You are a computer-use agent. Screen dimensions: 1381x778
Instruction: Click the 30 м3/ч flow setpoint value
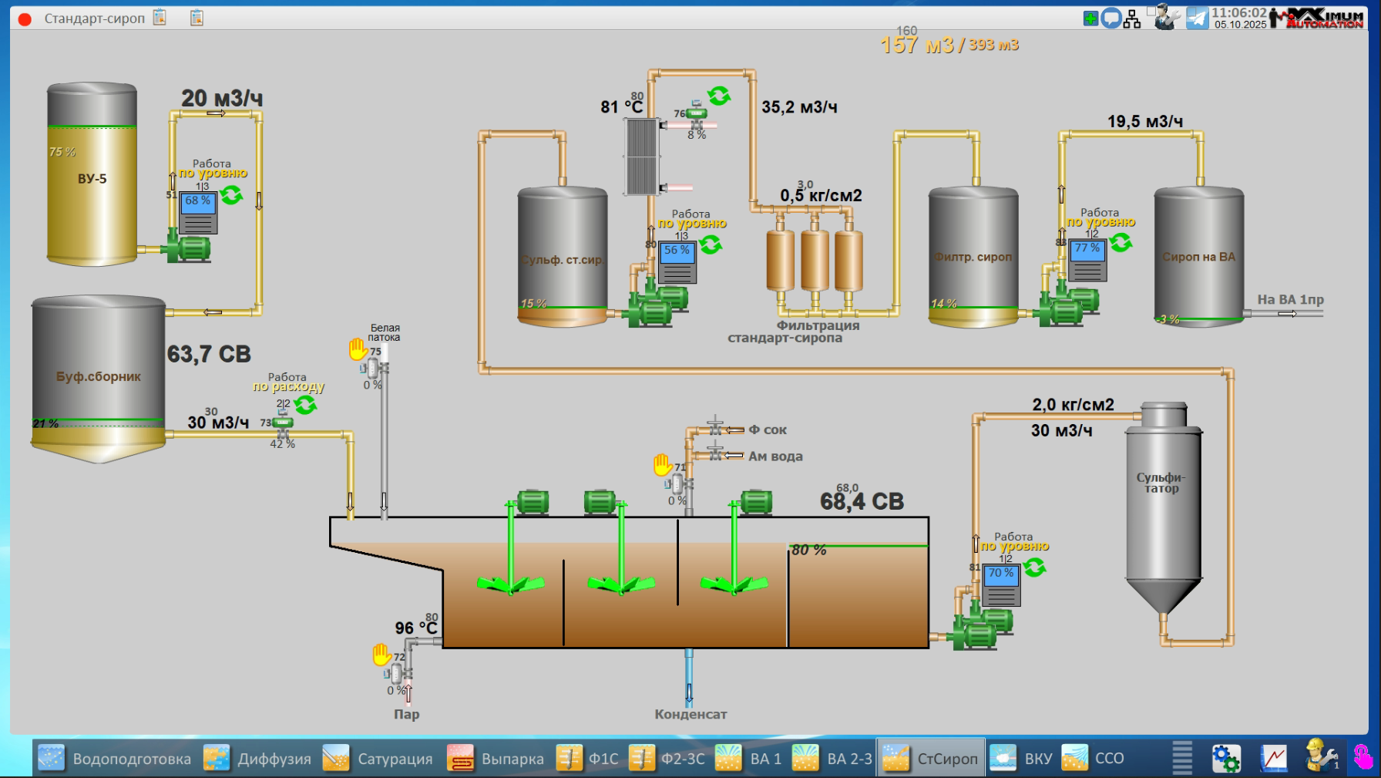217,423
